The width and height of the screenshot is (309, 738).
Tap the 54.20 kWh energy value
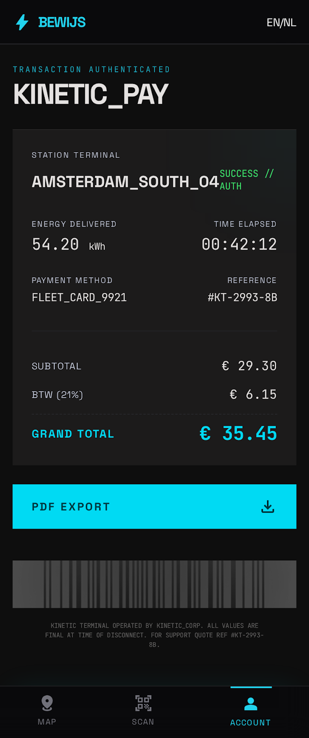coord(69,244)
